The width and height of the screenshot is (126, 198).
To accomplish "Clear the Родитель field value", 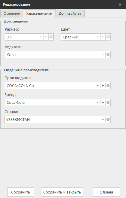I will tap(108, 55).
